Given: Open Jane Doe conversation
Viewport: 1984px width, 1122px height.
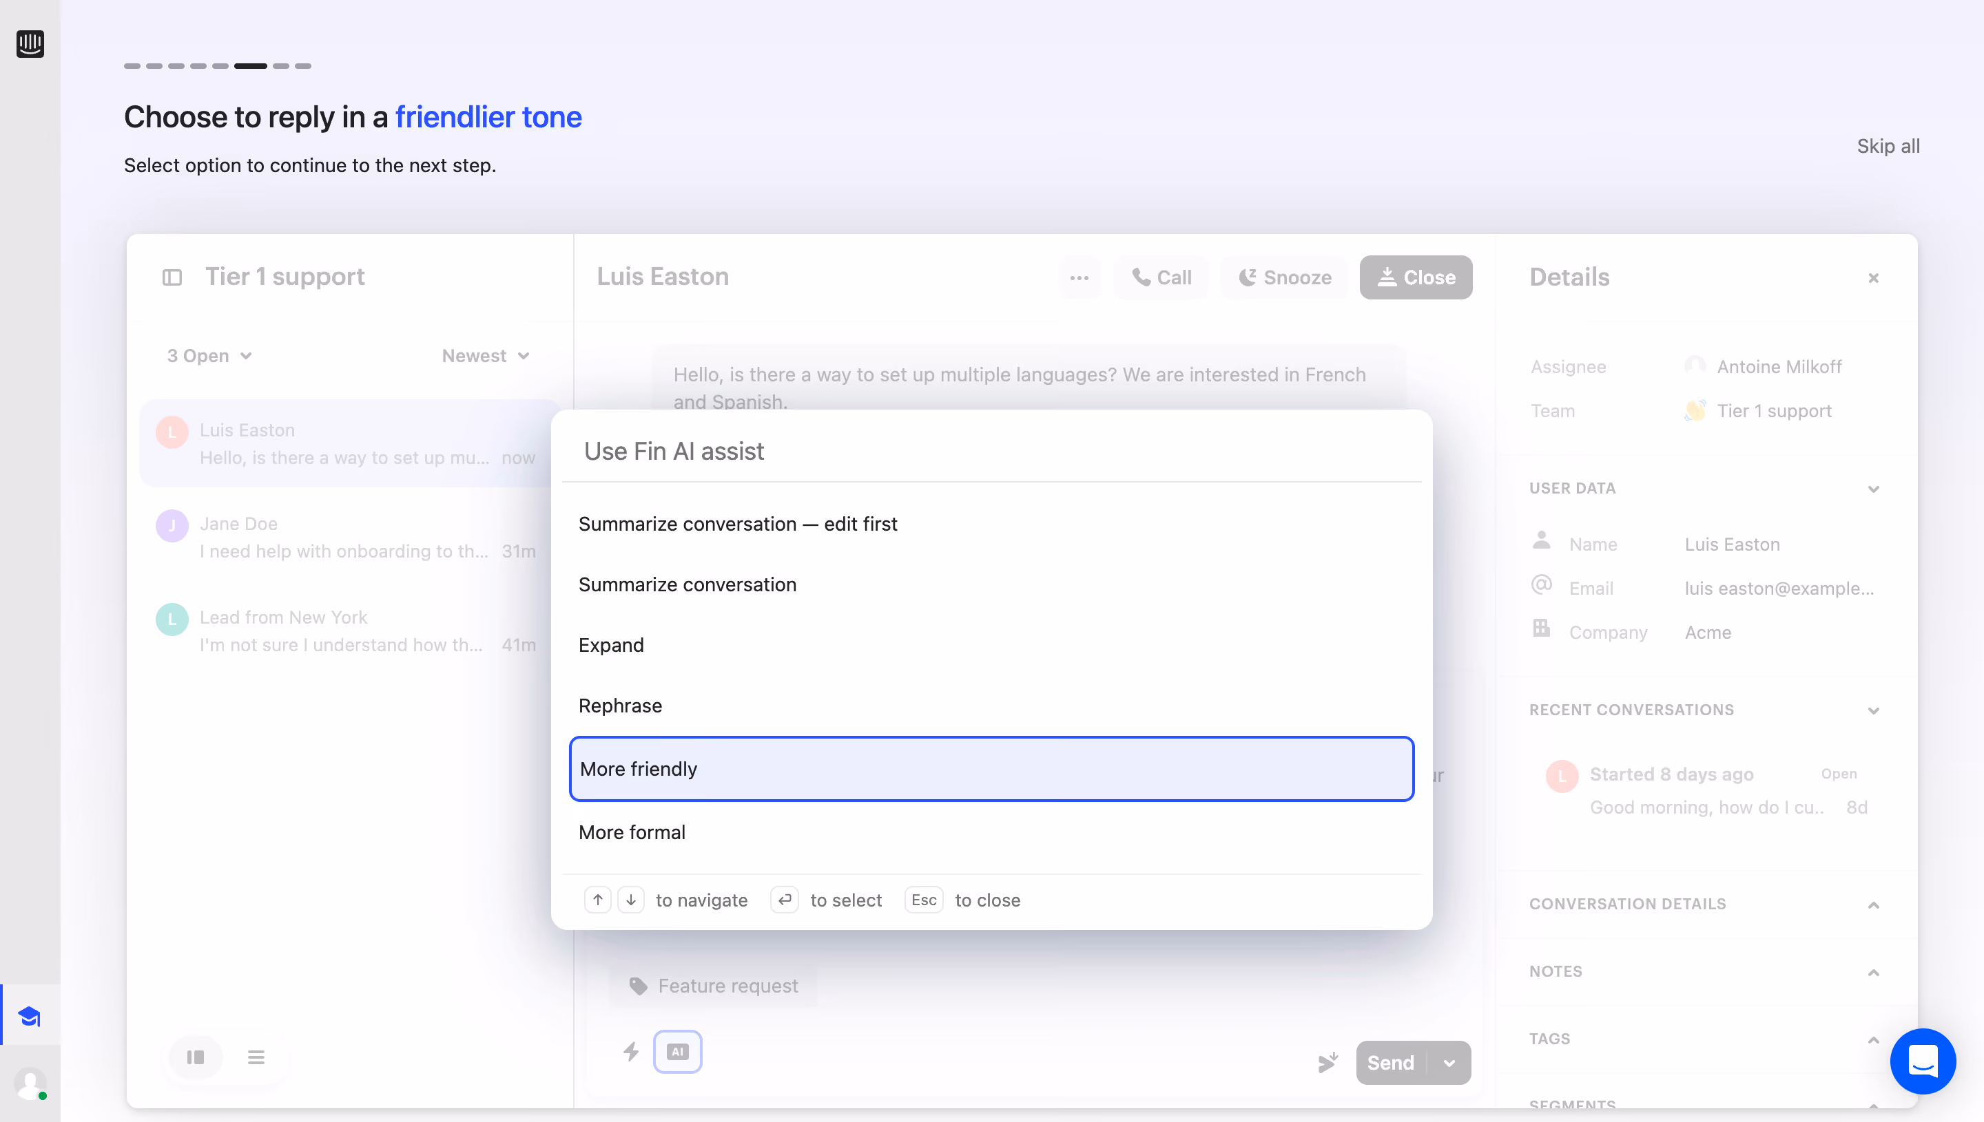Looking at the screenshot, I should click(349, 537).
